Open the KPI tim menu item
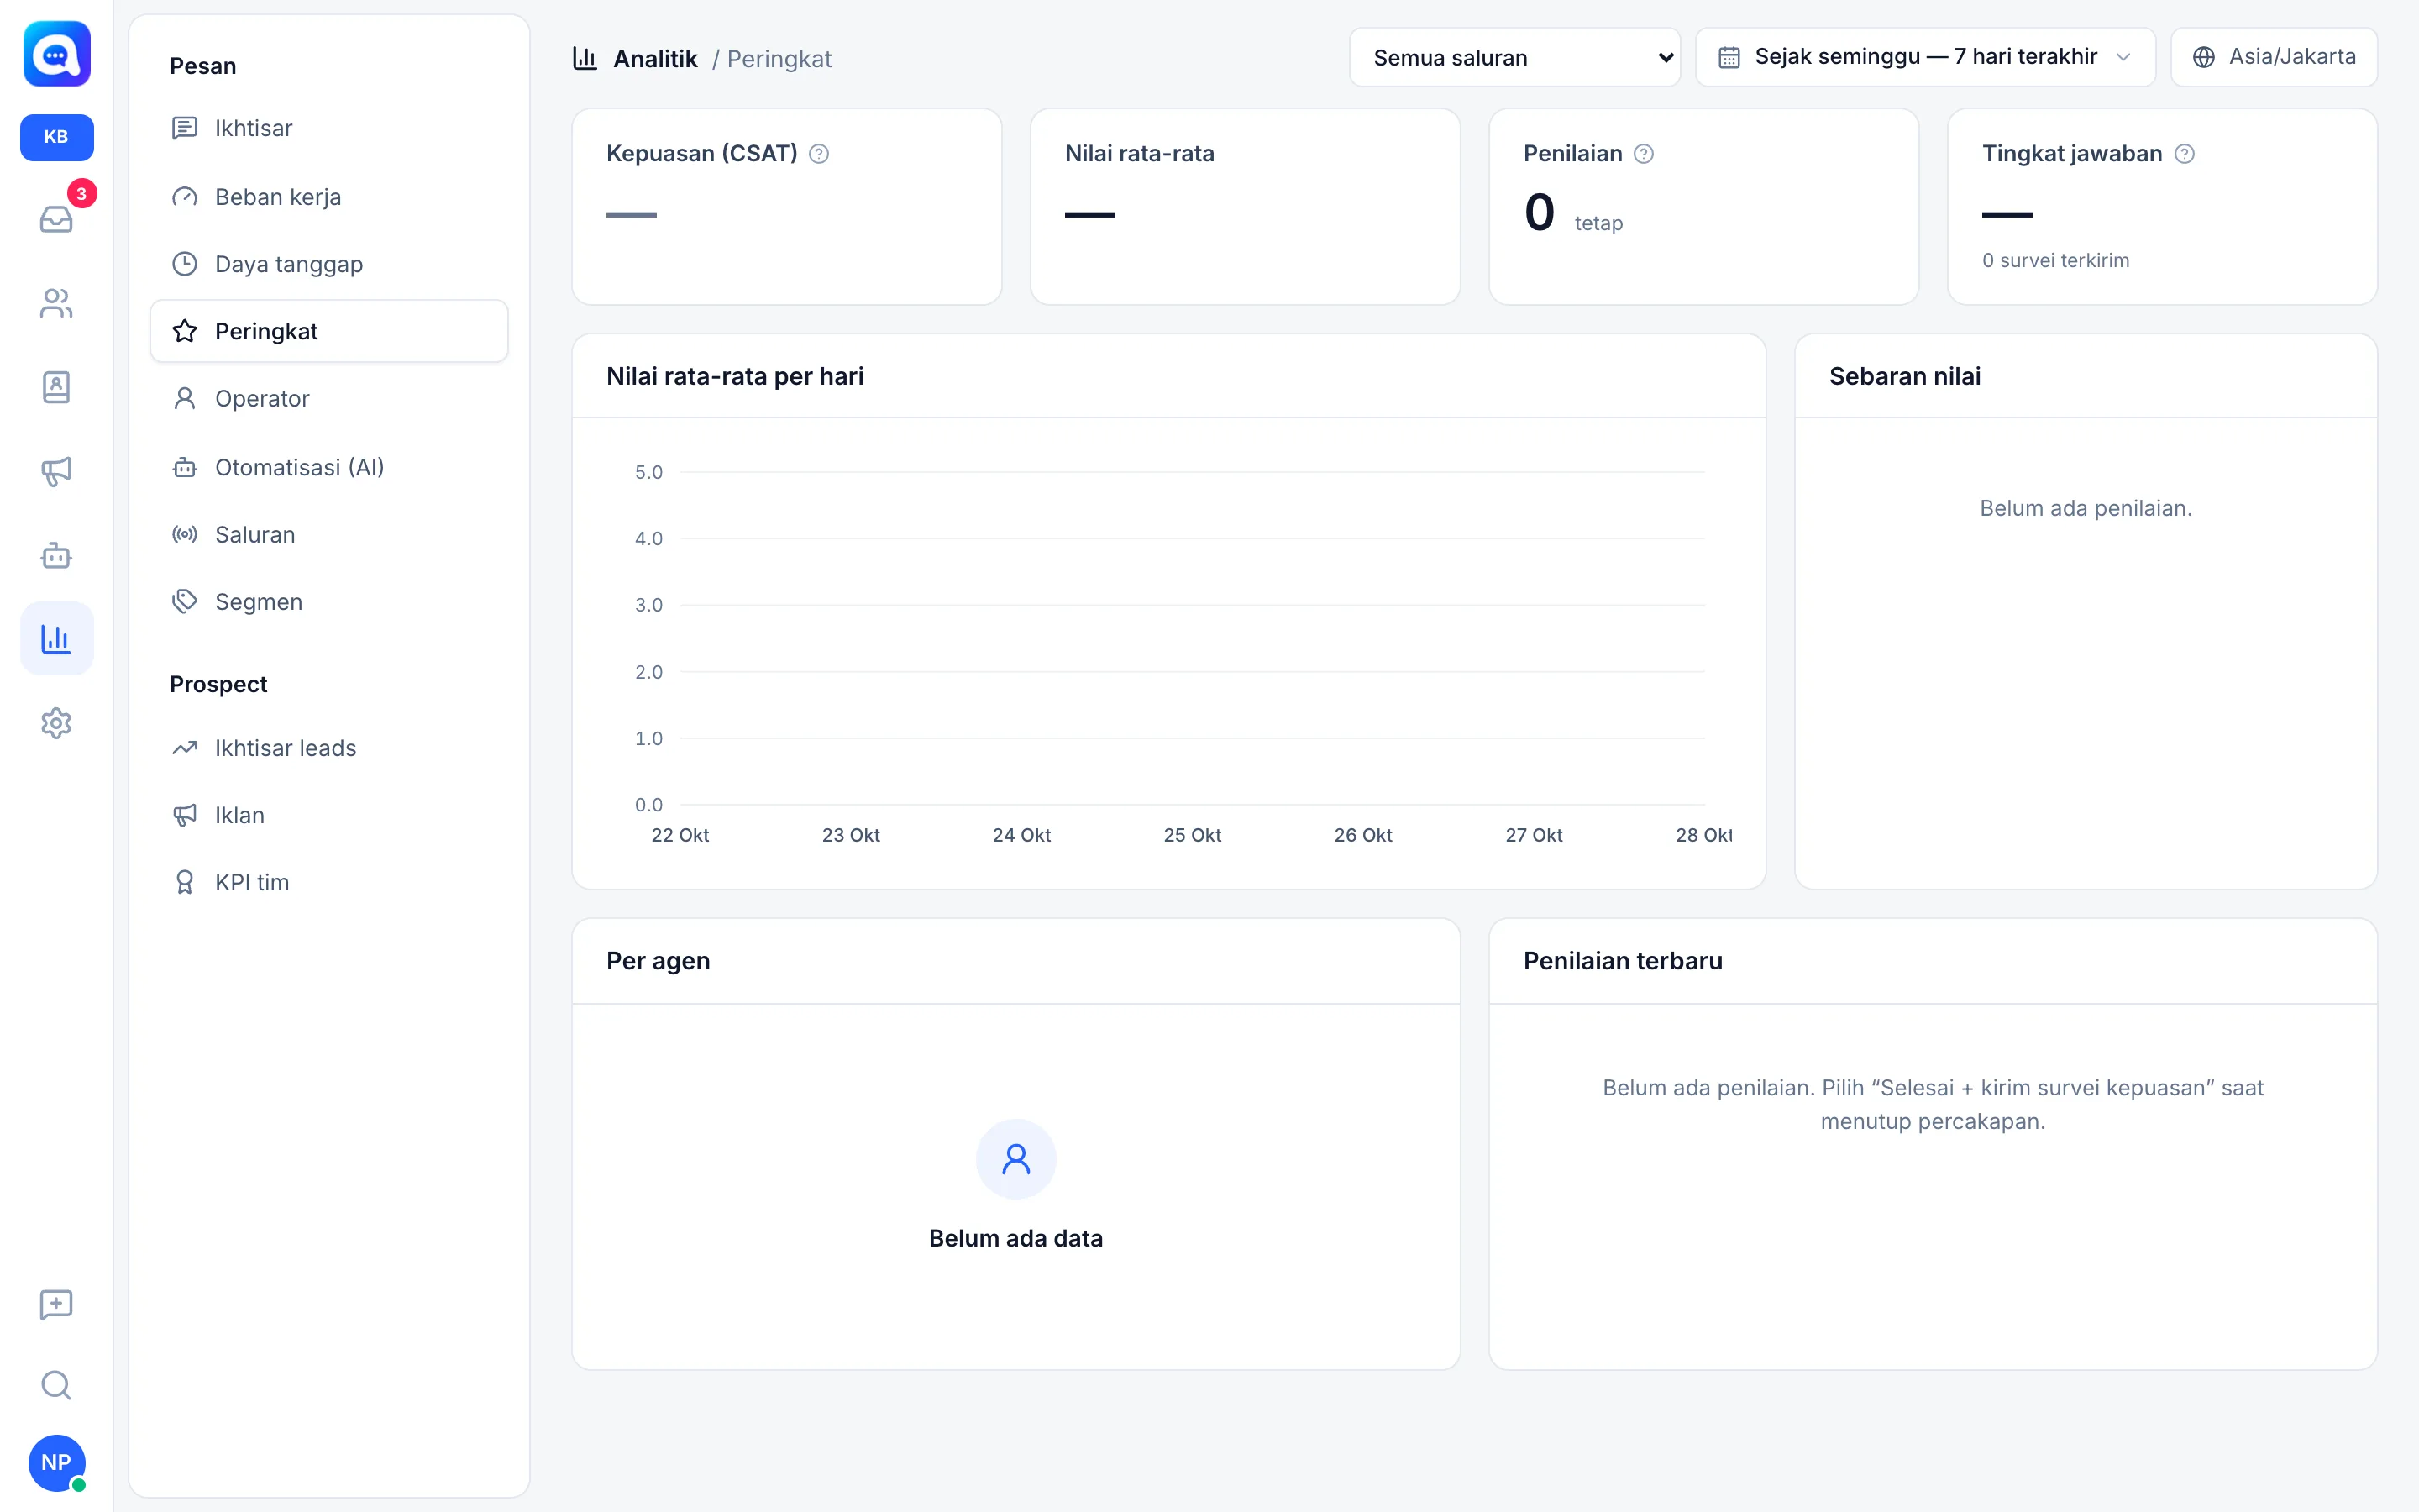 point(329,882)
